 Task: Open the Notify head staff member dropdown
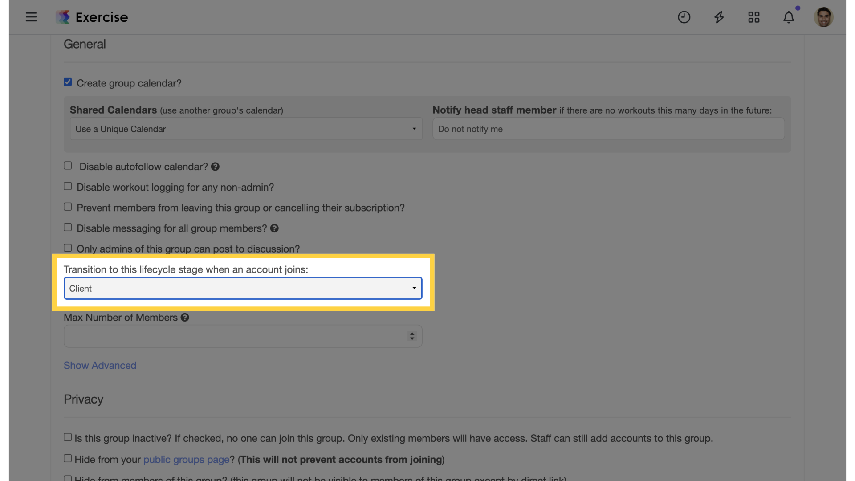[608, 129]
